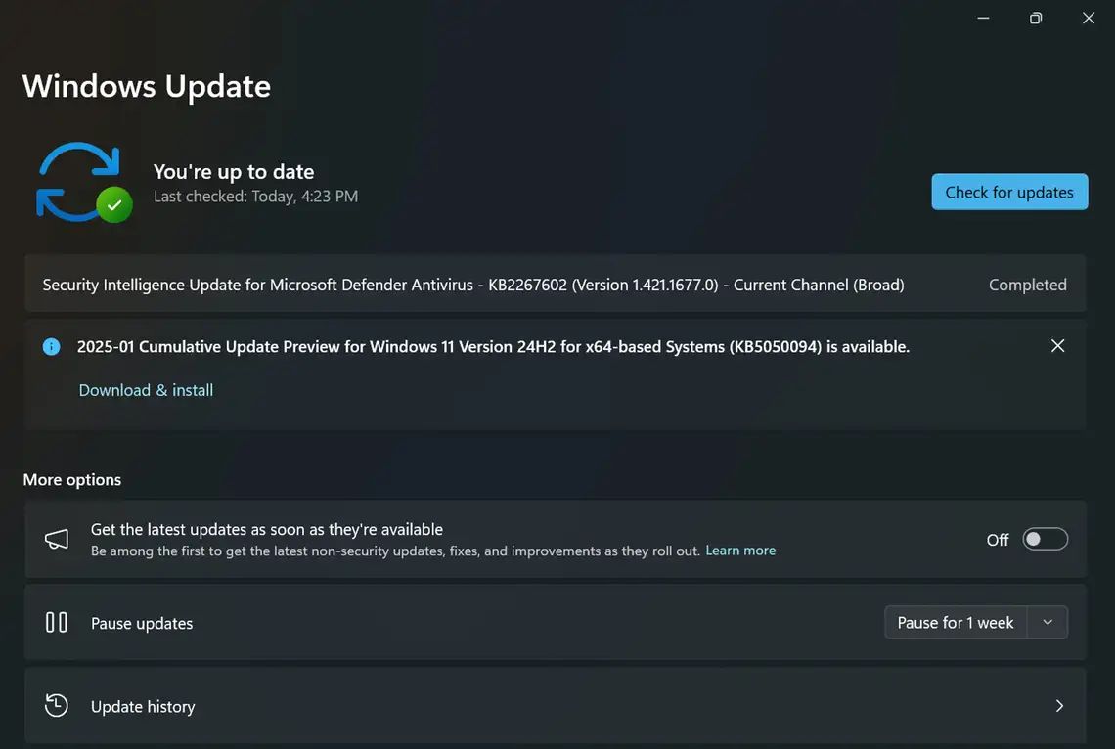Dismiss the KB5050094 preview update notification

[1057, 346]
